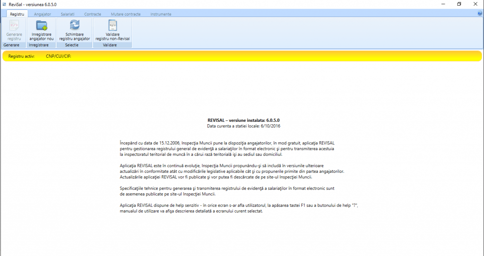Restore down the ReviSal window
Image resolution: width=484 pixels, height=256 pixels.
click(x=459, y=4)
